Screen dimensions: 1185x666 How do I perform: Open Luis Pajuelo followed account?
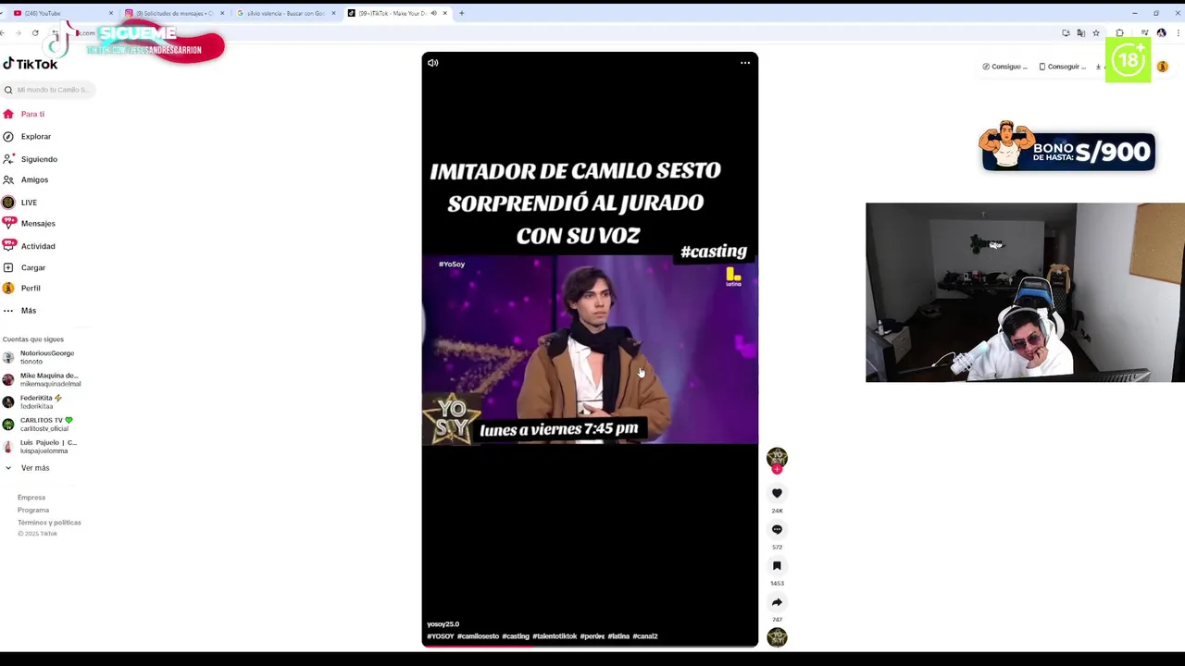click(x=41, y=446)
